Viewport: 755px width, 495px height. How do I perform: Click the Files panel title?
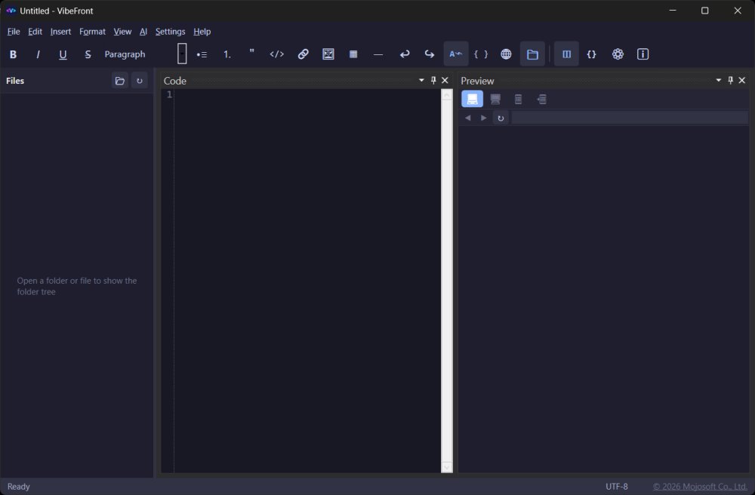pos(15,81)
